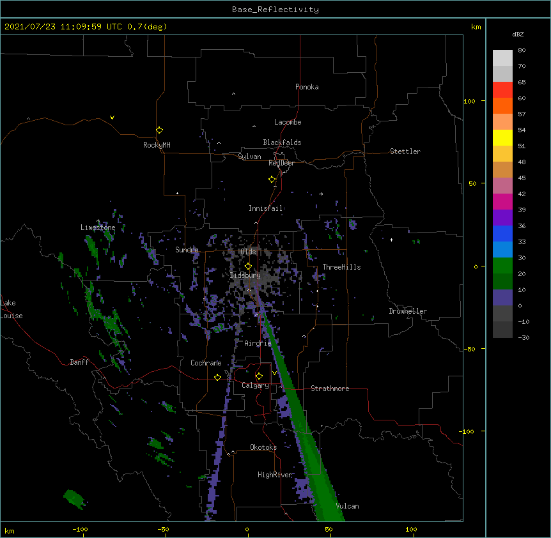Click the yellow V marker east of Calgary
The width and height of the screenshot is (551, 538).
274,373
